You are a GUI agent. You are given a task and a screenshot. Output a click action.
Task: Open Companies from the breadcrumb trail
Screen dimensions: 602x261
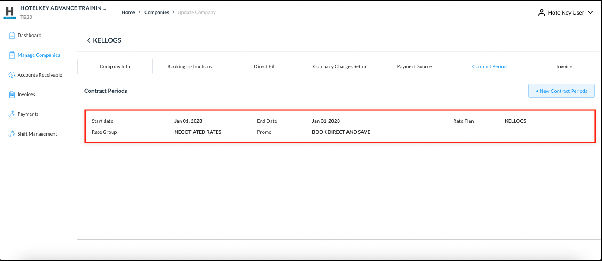pyautogui.click(x=157, y=12)
